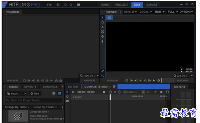Open the File menu
The height and width of the screenshot is (123, 200).
click(x=49, y=5)
